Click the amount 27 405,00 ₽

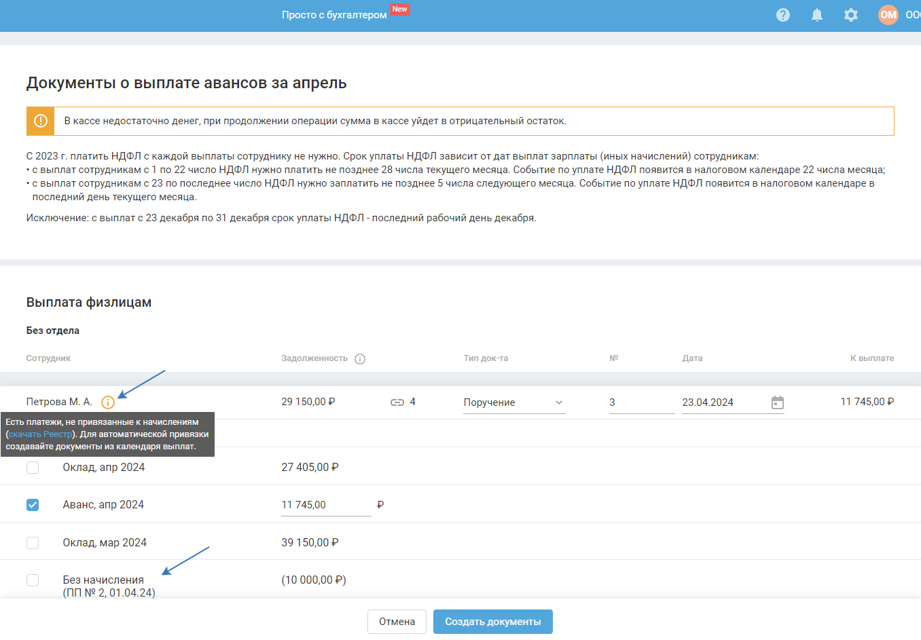(310, 467)
